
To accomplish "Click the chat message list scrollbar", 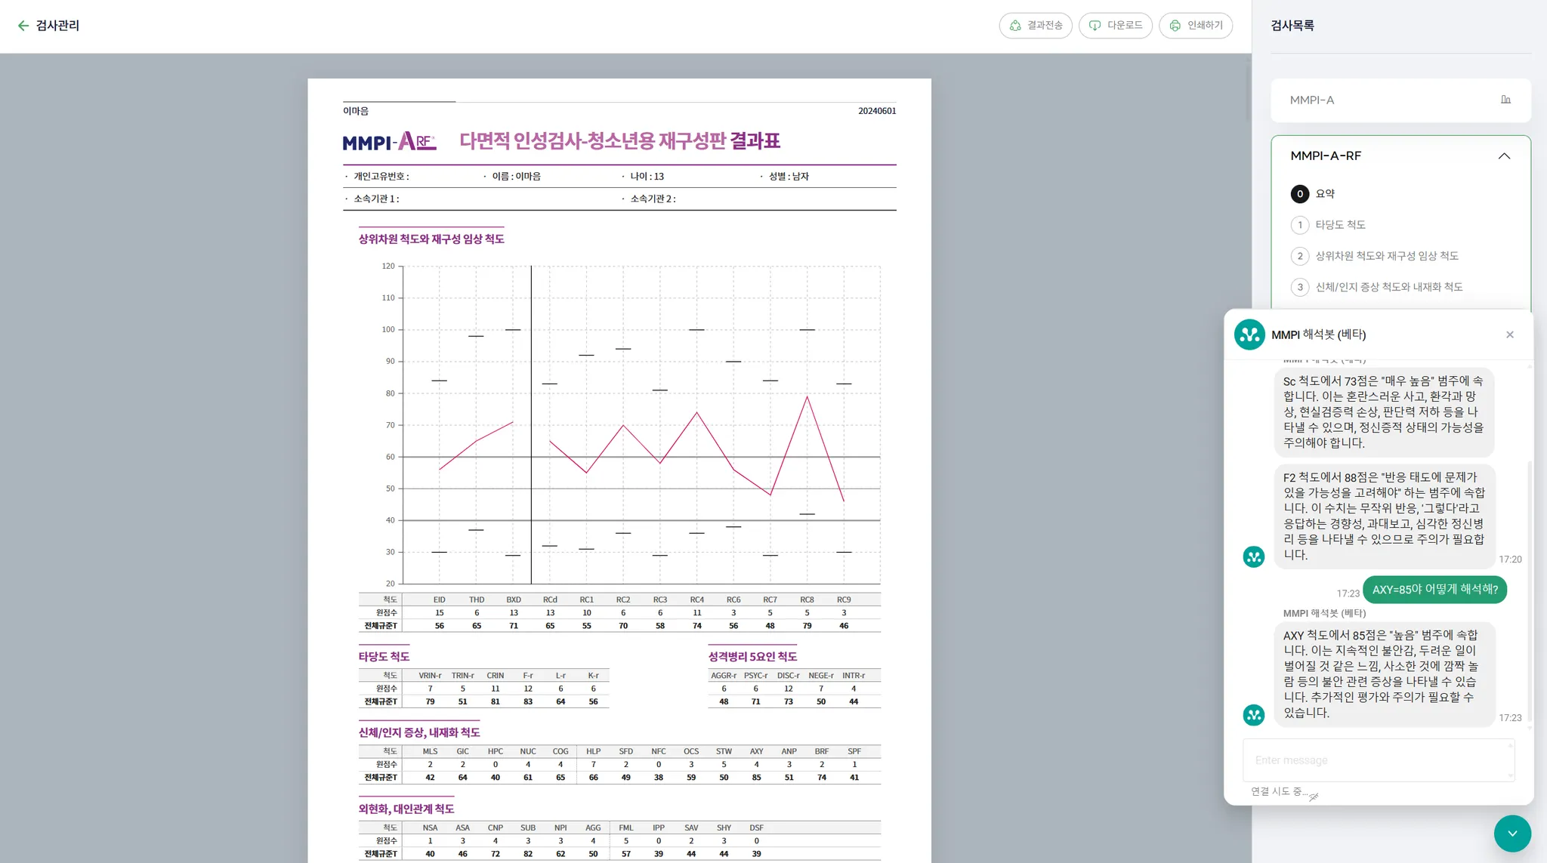I will [x=1530, y=589].
